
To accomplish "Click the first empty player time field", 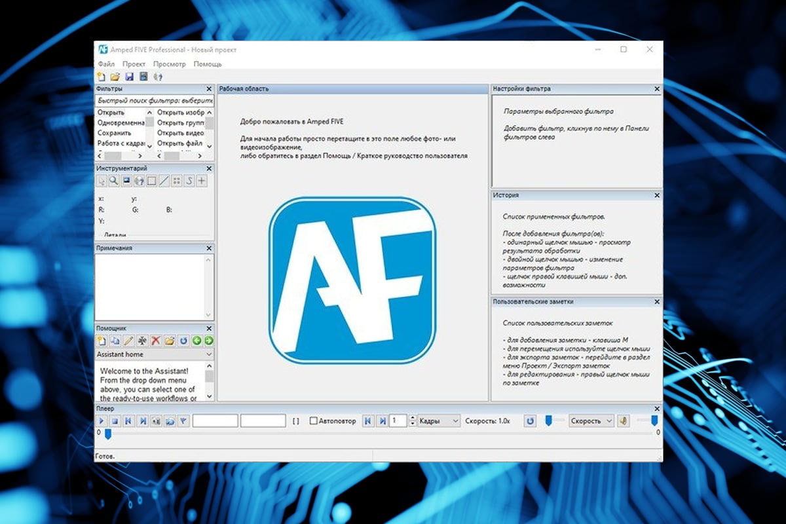I will pos(215,421).
